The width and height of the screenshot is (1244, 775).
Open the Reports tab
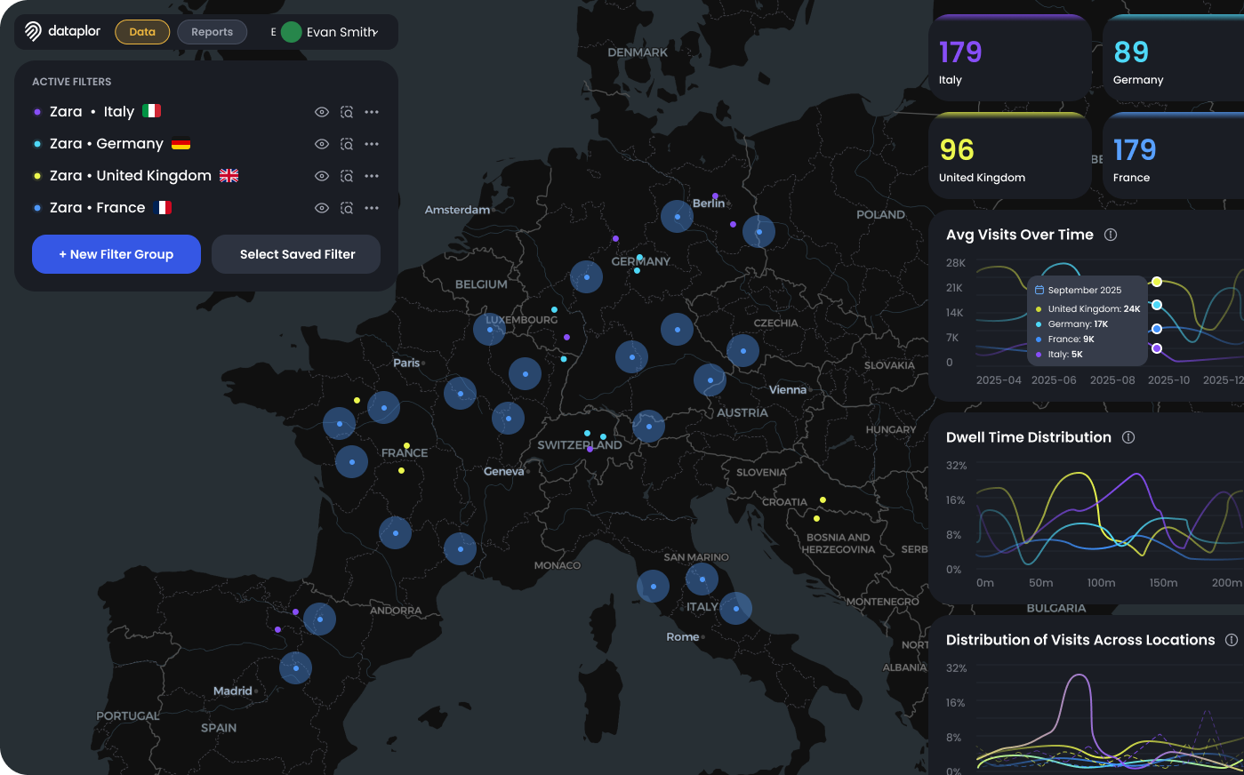click(x=212, y=32)
